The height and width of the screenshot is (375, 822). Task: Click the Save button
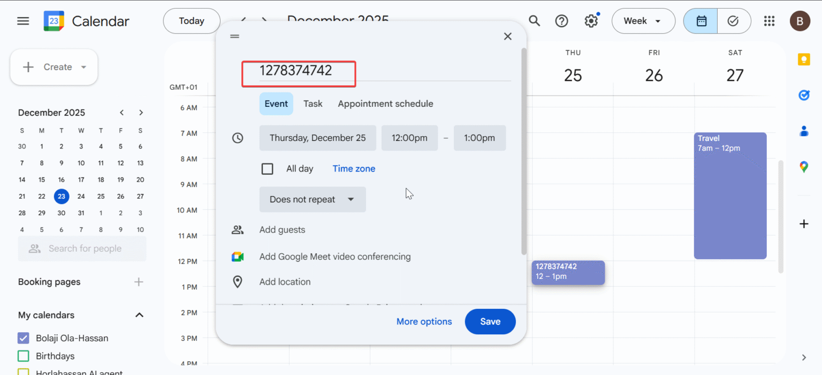pyautogui.click(x=490, y=322)
